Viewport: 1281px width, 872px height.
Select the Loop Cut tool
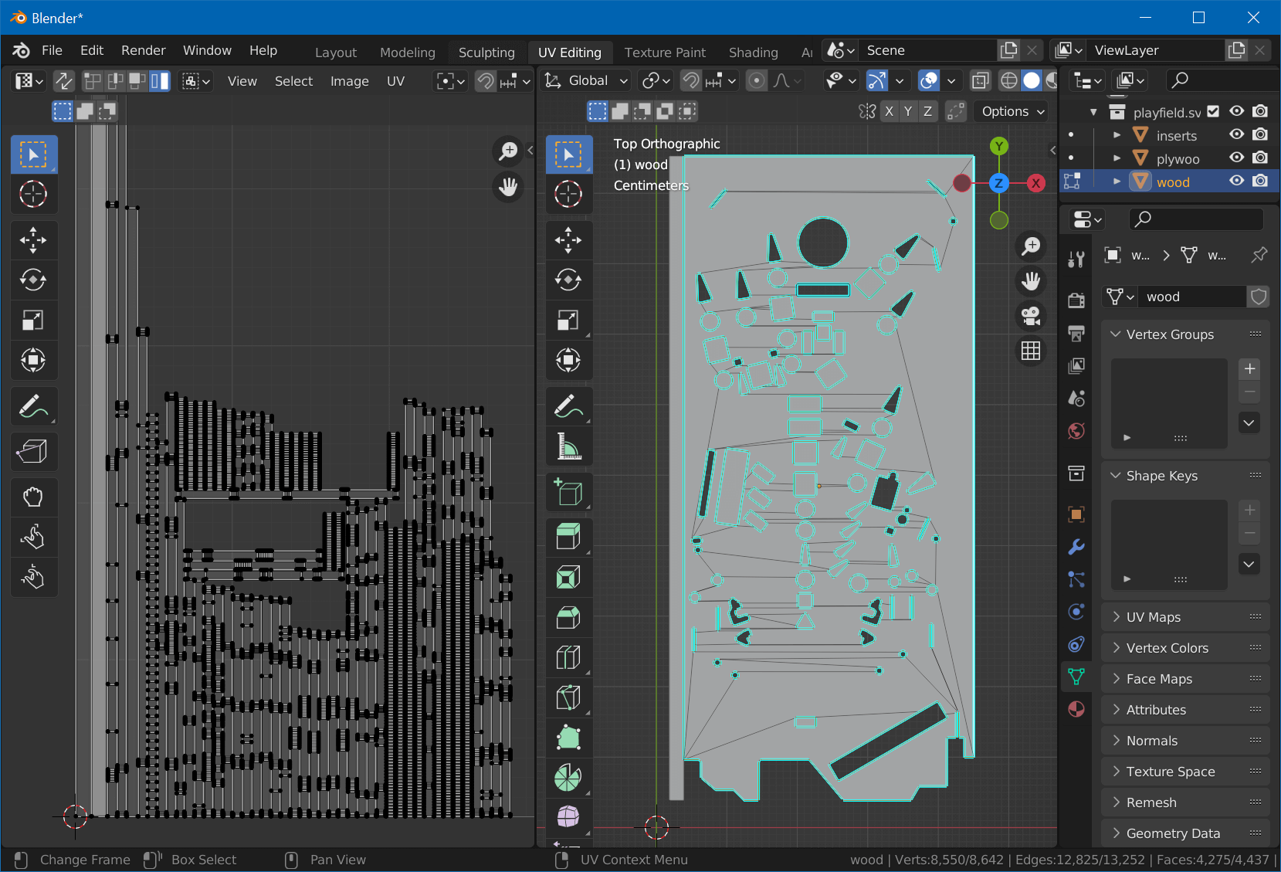pos(569,657)
